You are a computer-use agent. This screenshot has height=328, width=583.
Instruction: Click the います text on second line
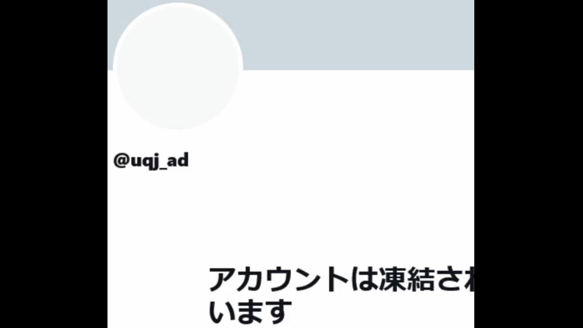(250, 311)
